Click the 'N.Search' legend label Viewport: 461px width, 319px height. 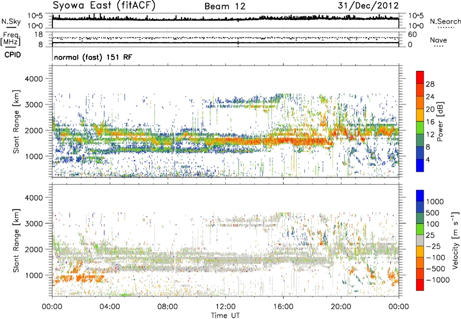445,21
